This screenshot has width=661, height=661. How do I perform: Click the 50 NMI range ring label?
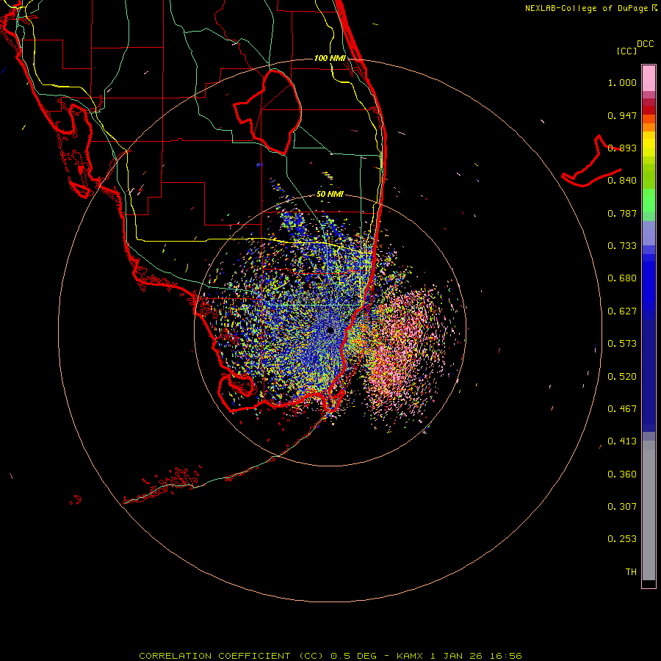coord(330,194)
